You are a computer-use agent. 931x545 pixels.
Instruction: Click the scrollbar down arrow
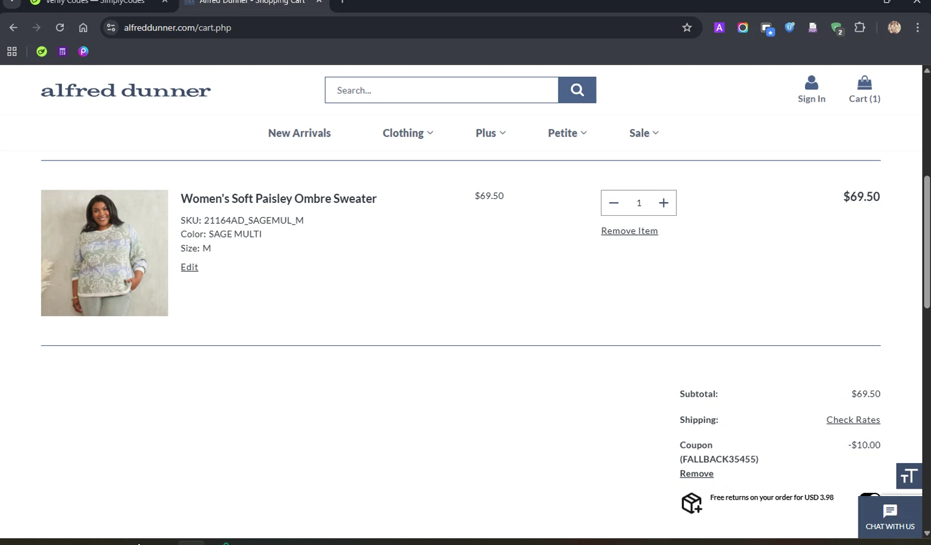tap(927, 533)
